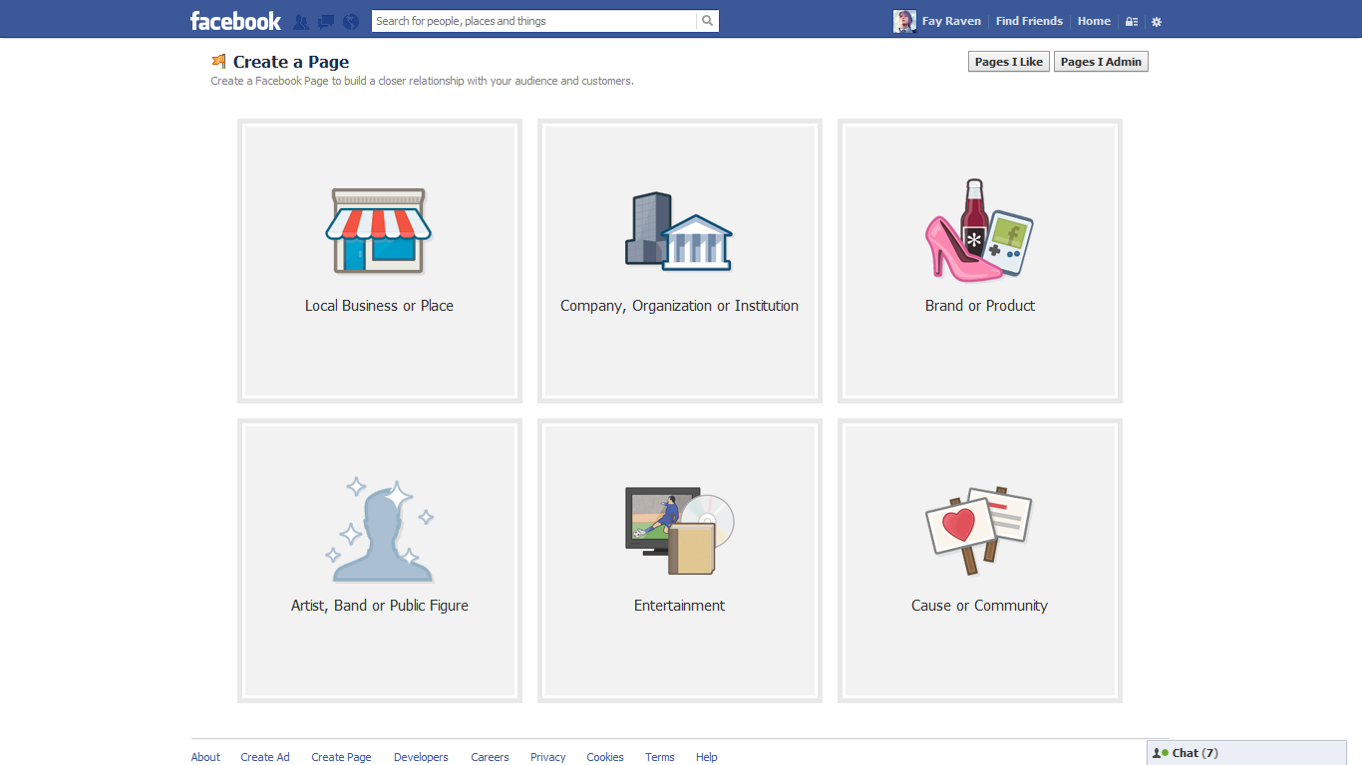The height and width of the screenshot is (765, 1362).
Task: Open the privacy shortcuts icon
Action: (1132, 21)
